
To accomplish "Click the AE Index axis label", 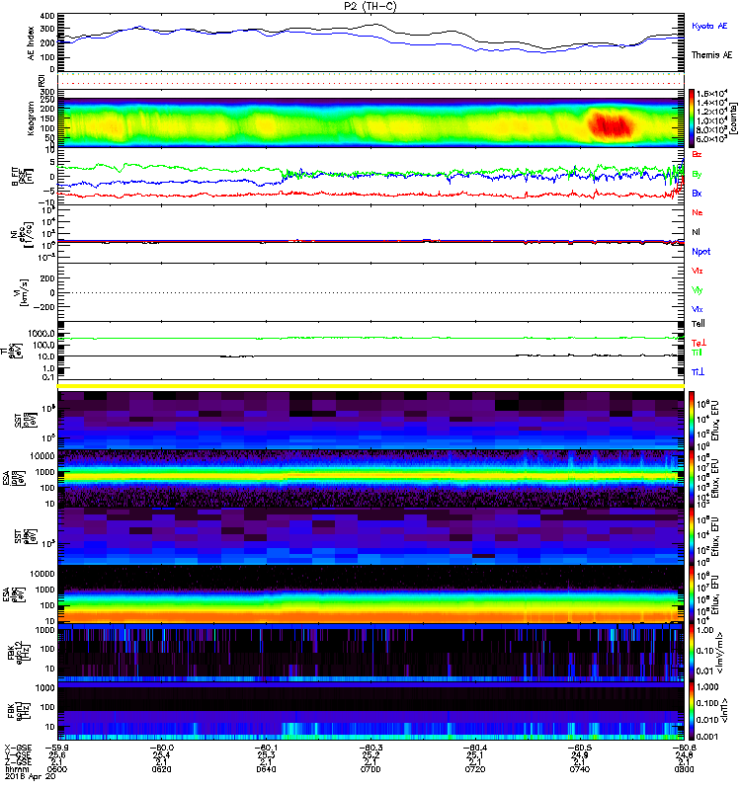I will click(x=32, y=42).
